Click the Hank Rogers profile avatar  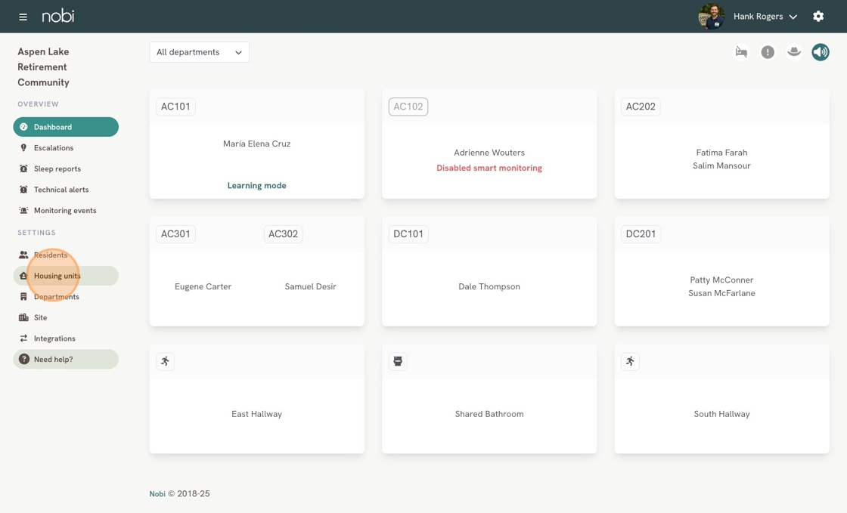click(711, 17)
